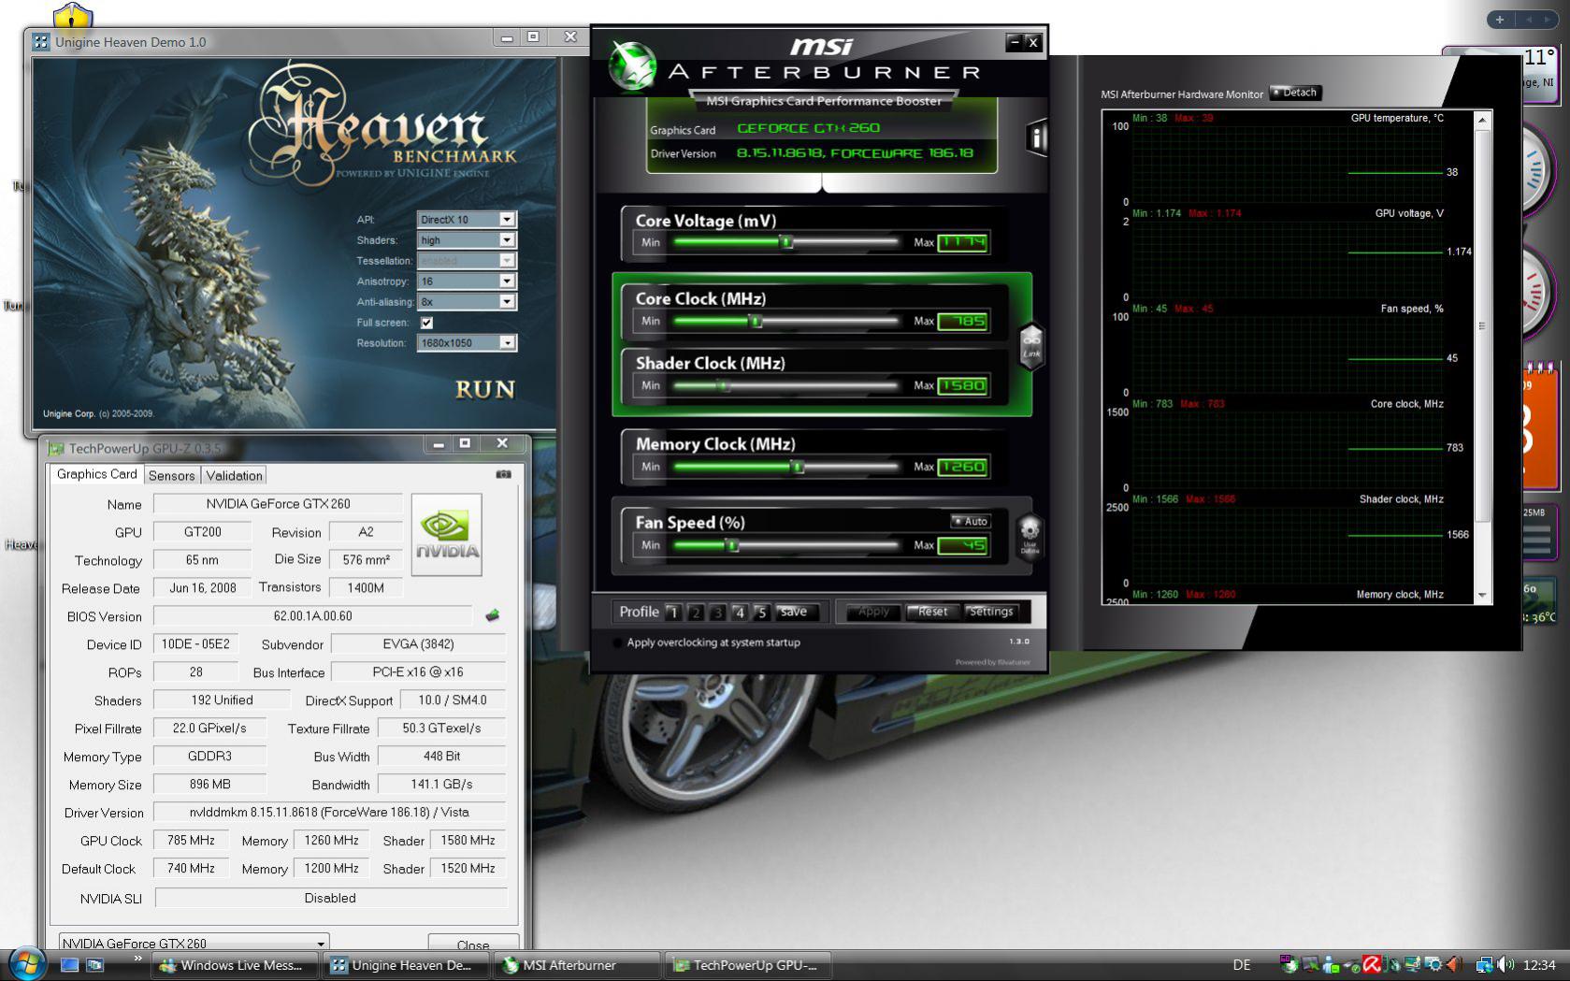Open the Anisotropy dropdown in Heaven
Image resolution: width=1570 pixels, height=981 pixels.
pos(507,281)
